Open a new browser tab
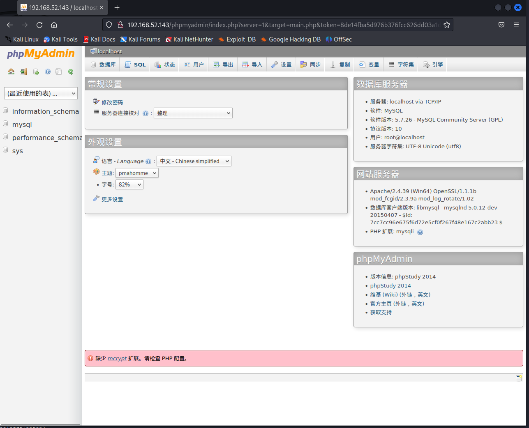Screen dimensions: 529x428 click(117, 7)
